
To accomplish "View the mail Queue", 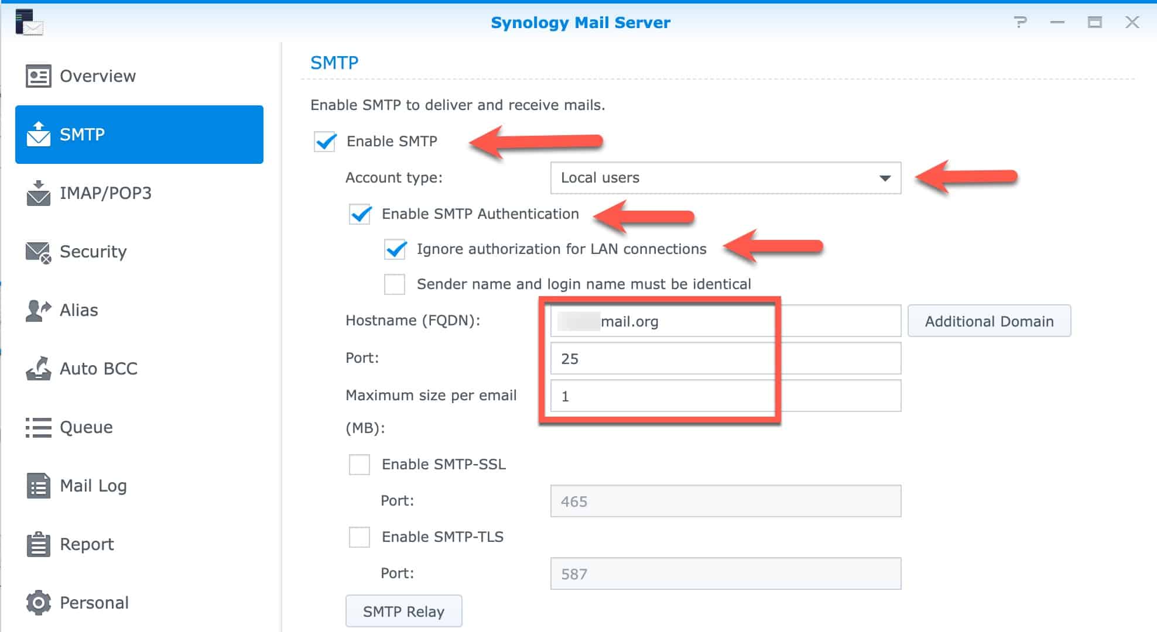I will (139, 427).
